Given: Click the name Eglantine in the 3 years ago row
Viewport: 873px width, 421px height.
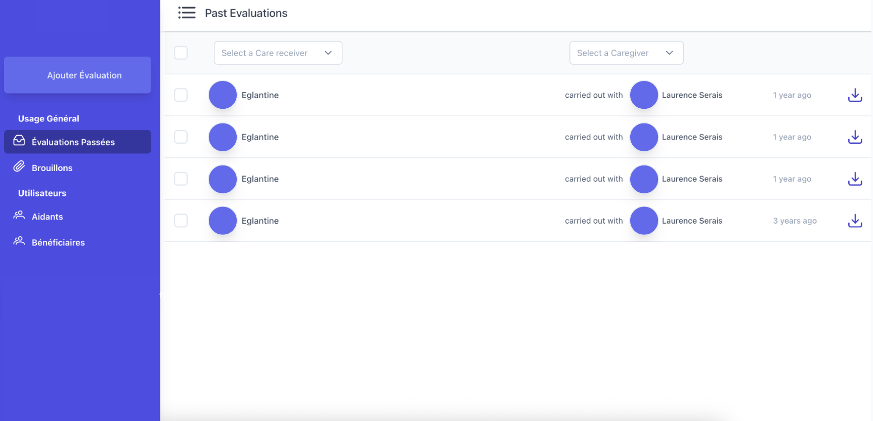Looking at the screenshot, I should tap(260, 221).
